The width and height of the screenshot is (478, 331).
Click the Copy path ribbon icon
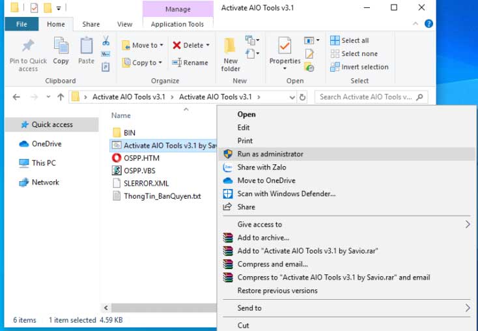[x=105, y=54]
